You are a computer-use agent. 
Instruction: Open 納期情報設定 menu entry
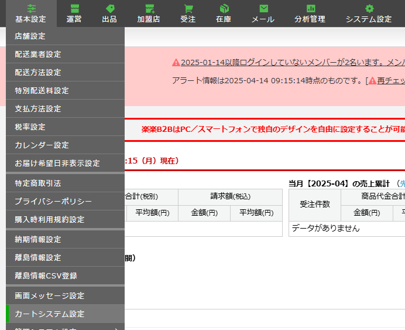click(x=65, y=239)
